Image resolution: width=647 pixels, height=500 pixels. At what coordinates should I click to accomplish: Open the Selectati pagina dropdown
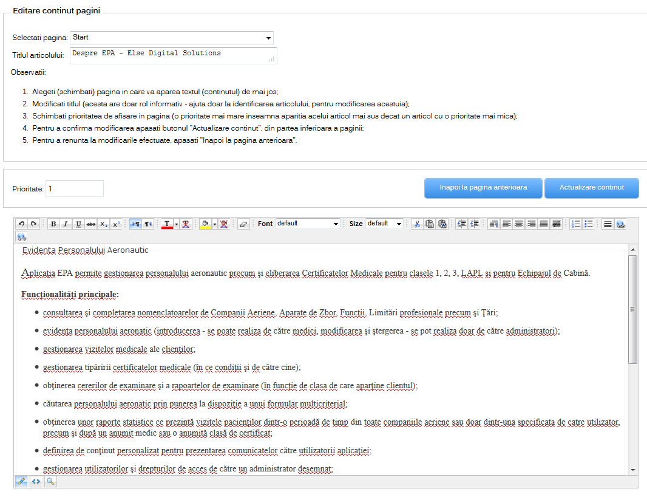pyautogui.click(x=172, y=38)
